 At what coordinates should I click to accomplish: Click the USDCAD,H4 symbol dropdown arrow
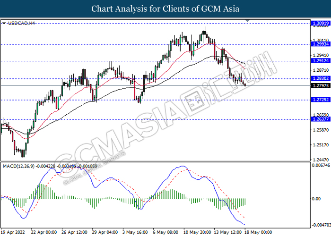pyautogui.click(x=4, y=23)
